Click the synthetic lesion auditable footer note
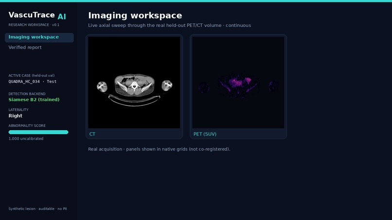Viewport: 392px width, 220px height. pyautogui.click(x=37, y=209)
